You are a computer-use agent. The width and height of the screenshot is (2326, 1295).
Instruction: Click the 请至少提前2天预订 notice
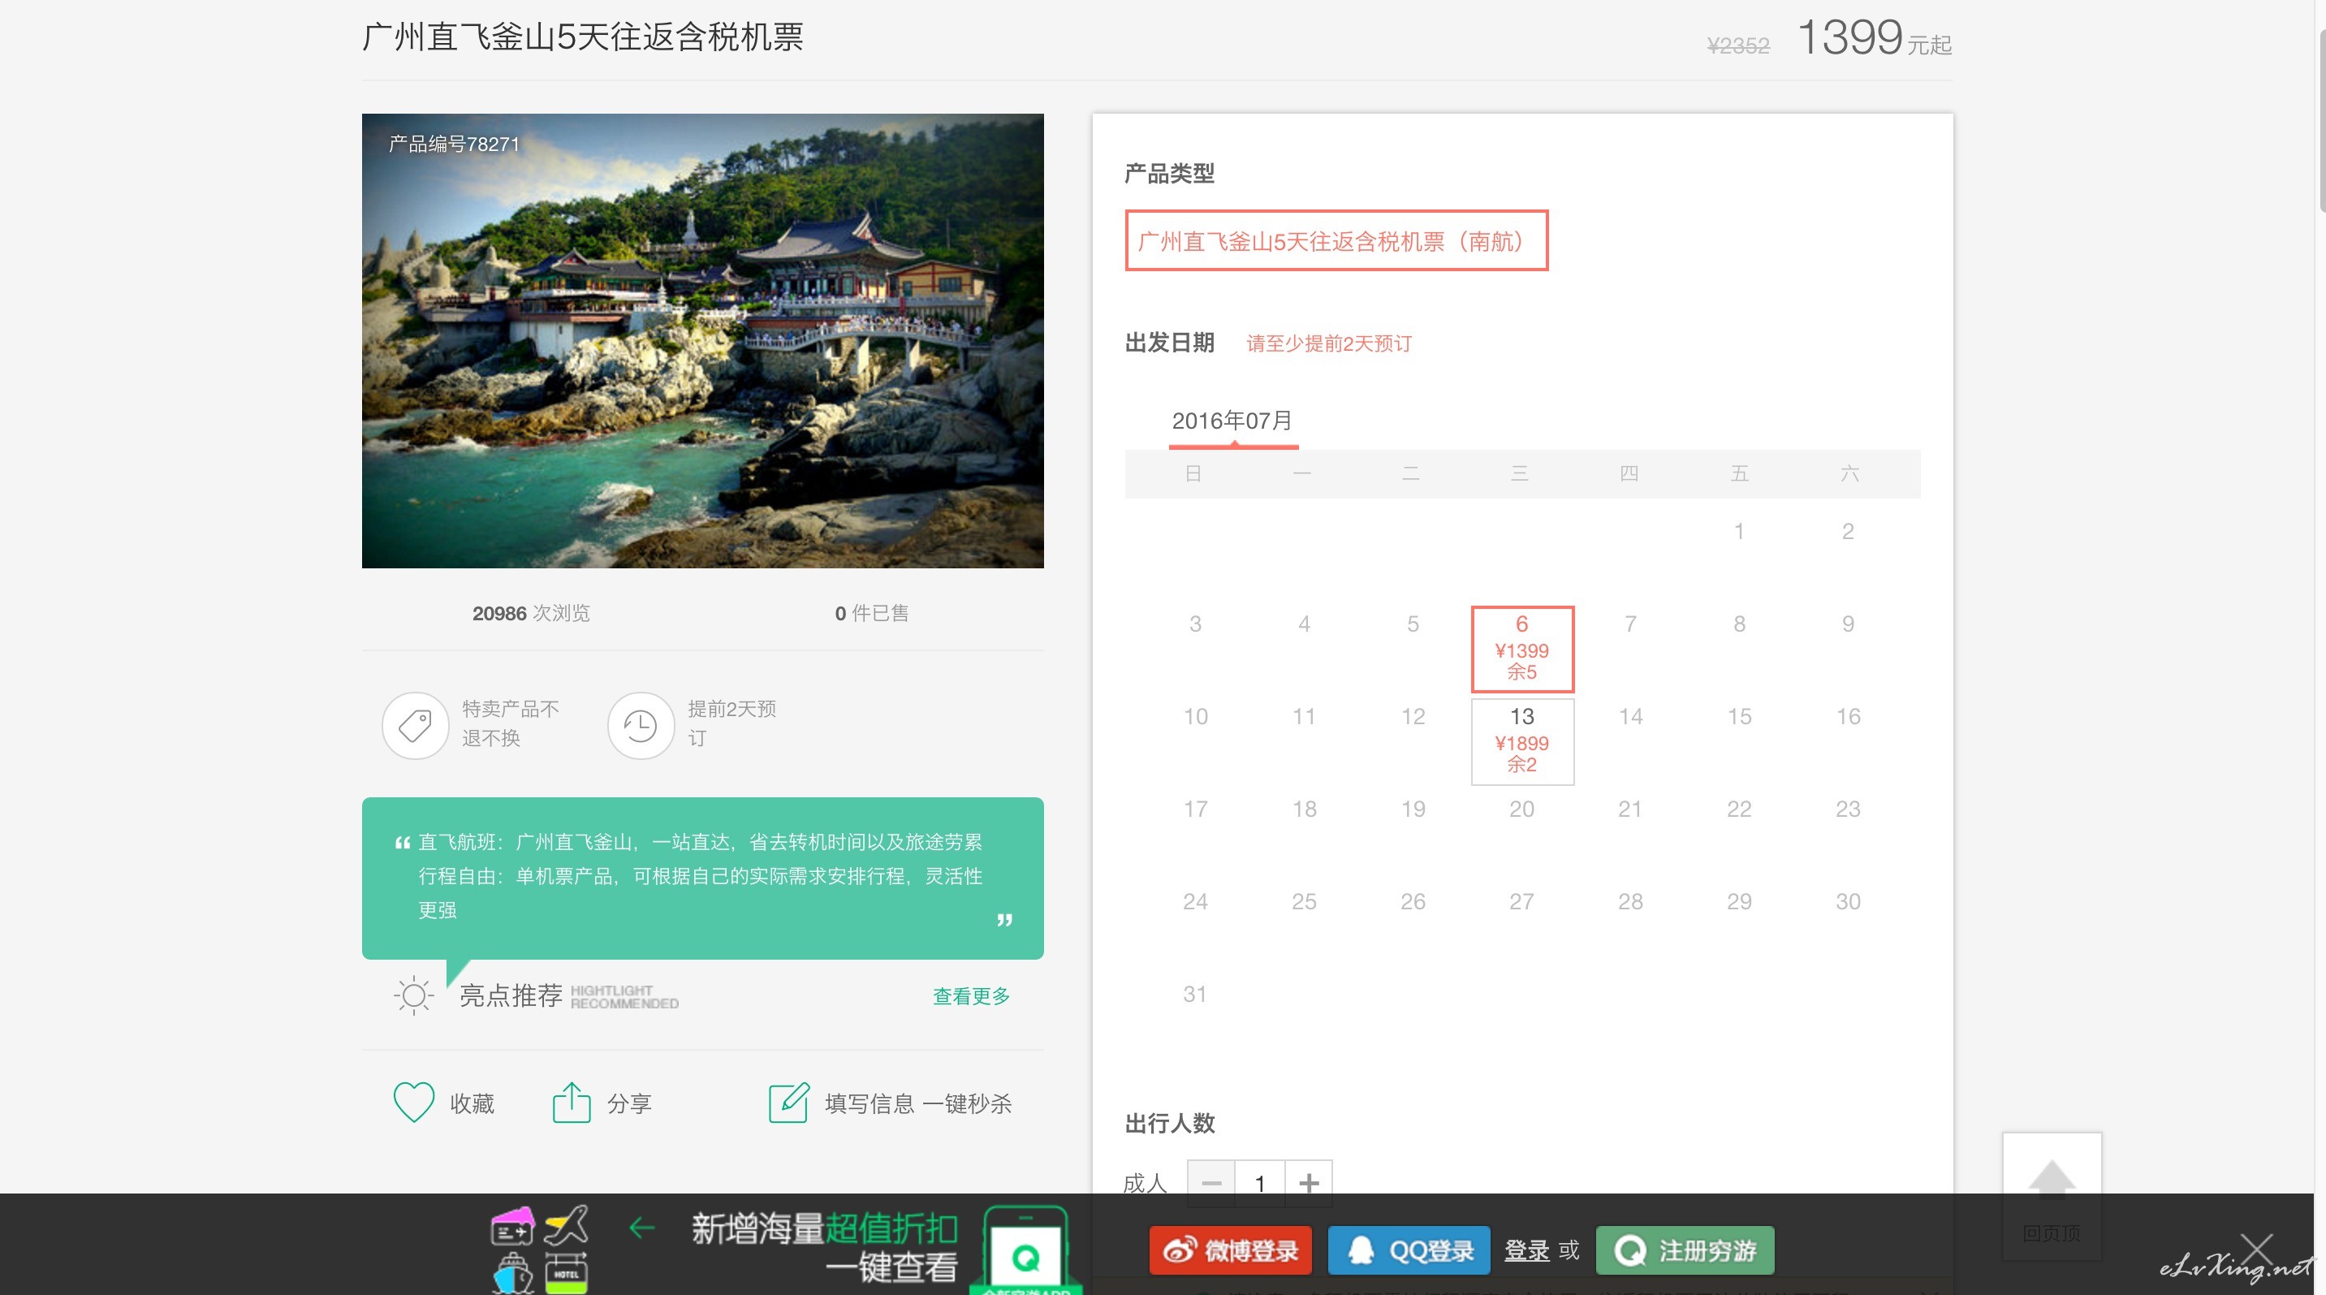point(1329,343)
